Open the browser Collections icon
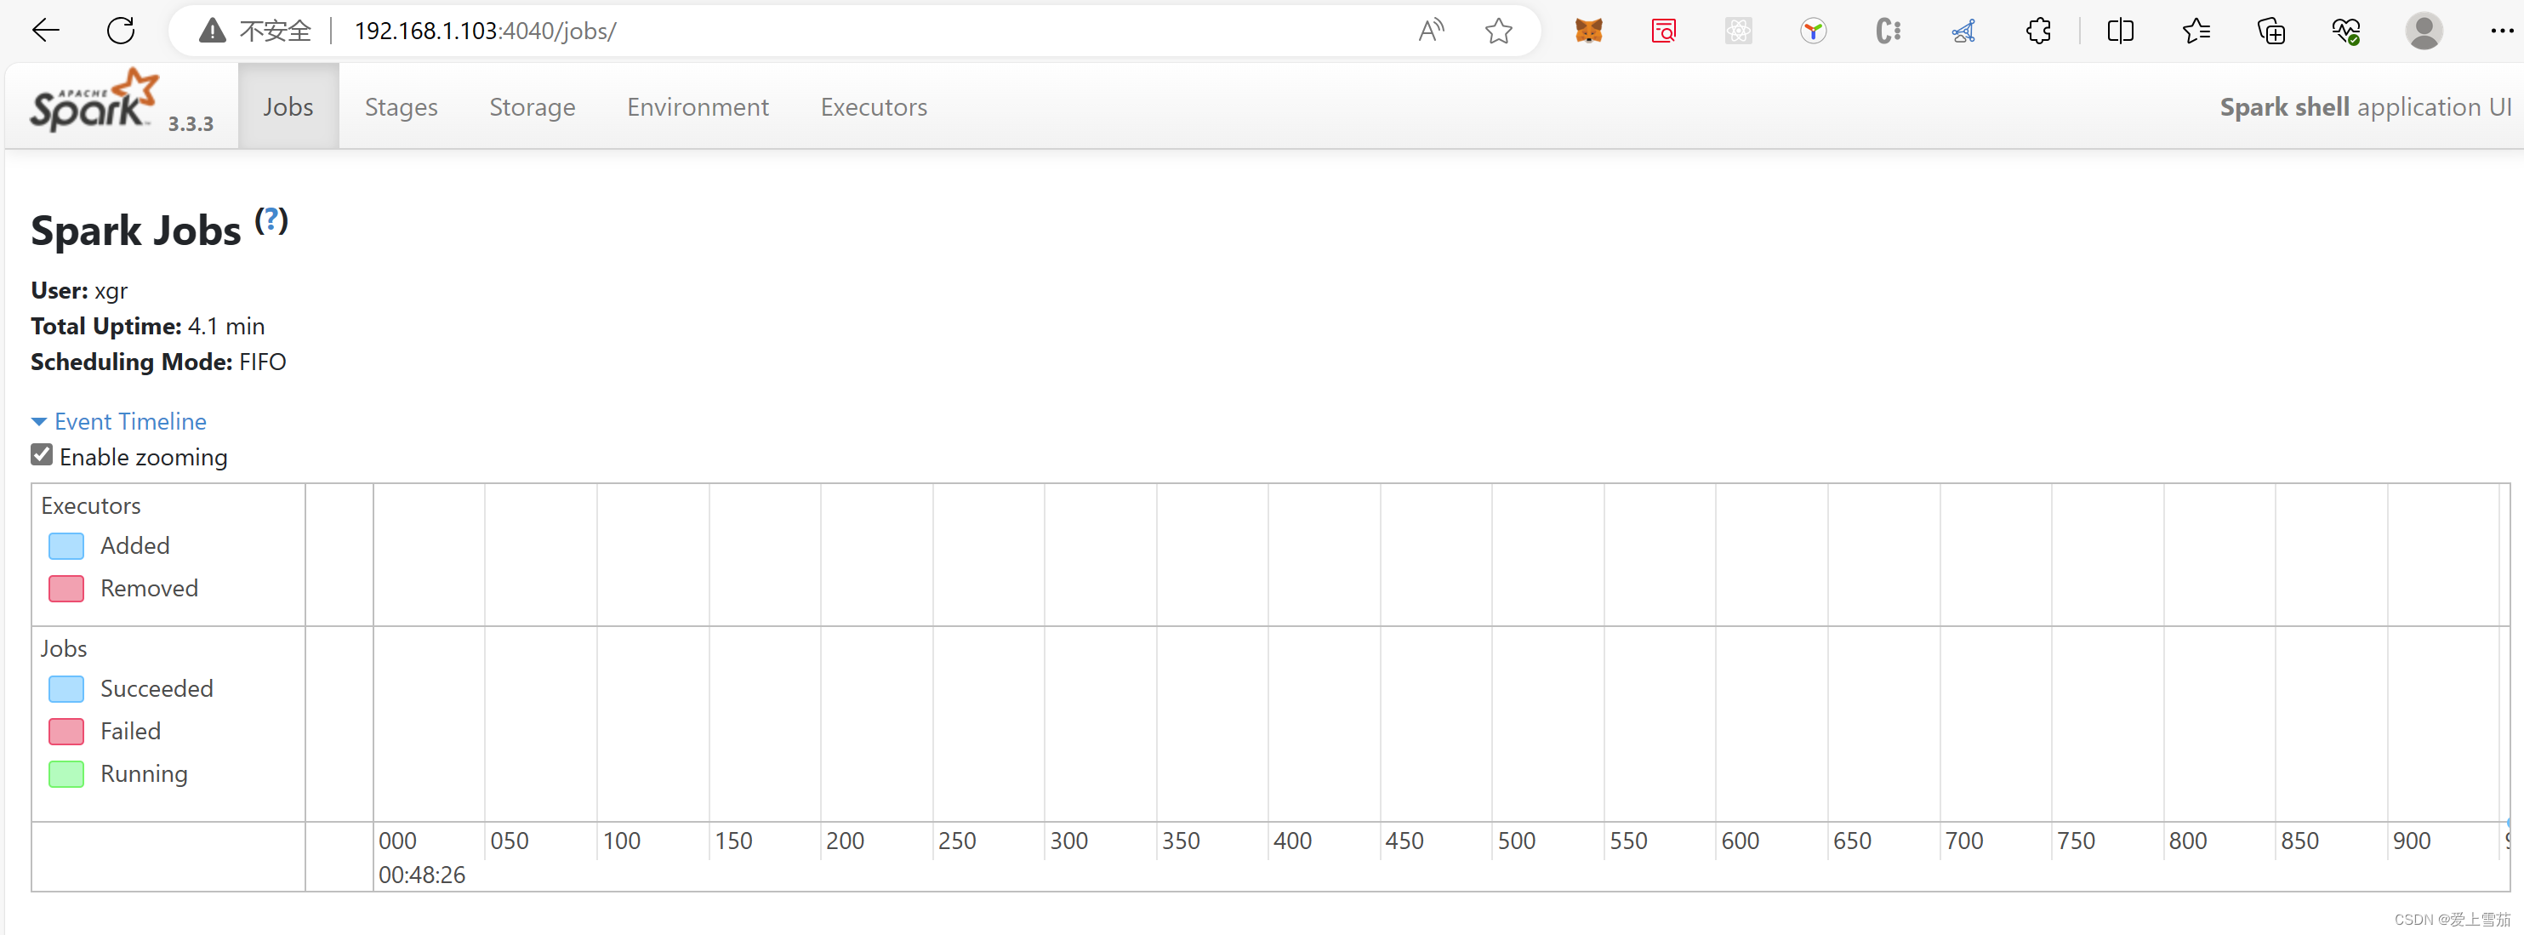Screen dimensions: 2524x935 2270,31
